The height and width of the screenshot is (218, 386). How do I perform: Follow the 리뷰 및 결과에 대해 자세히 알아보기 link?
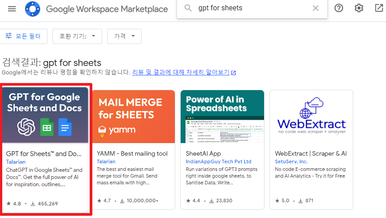coord(181,72)
